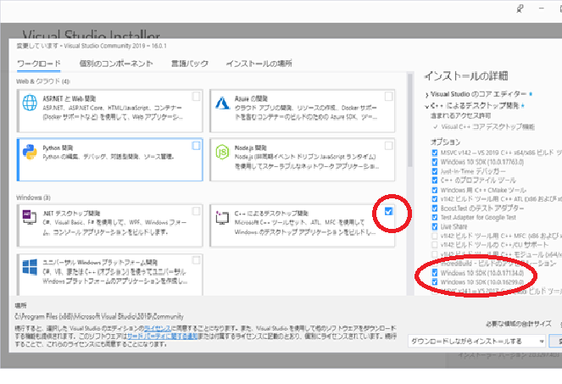Uncheck Just-In-Time デバッガー option
The height and width of the screenshot is (384, 562).
(x=435, y=171)
